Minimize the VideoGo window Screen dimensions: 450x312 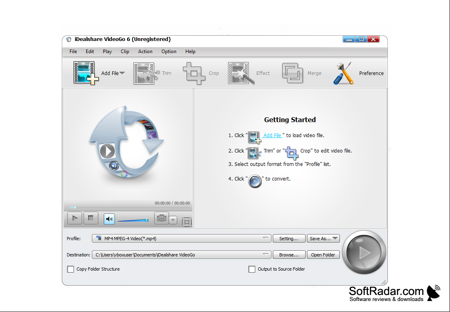pyautogui.click(x=349, y=39)
